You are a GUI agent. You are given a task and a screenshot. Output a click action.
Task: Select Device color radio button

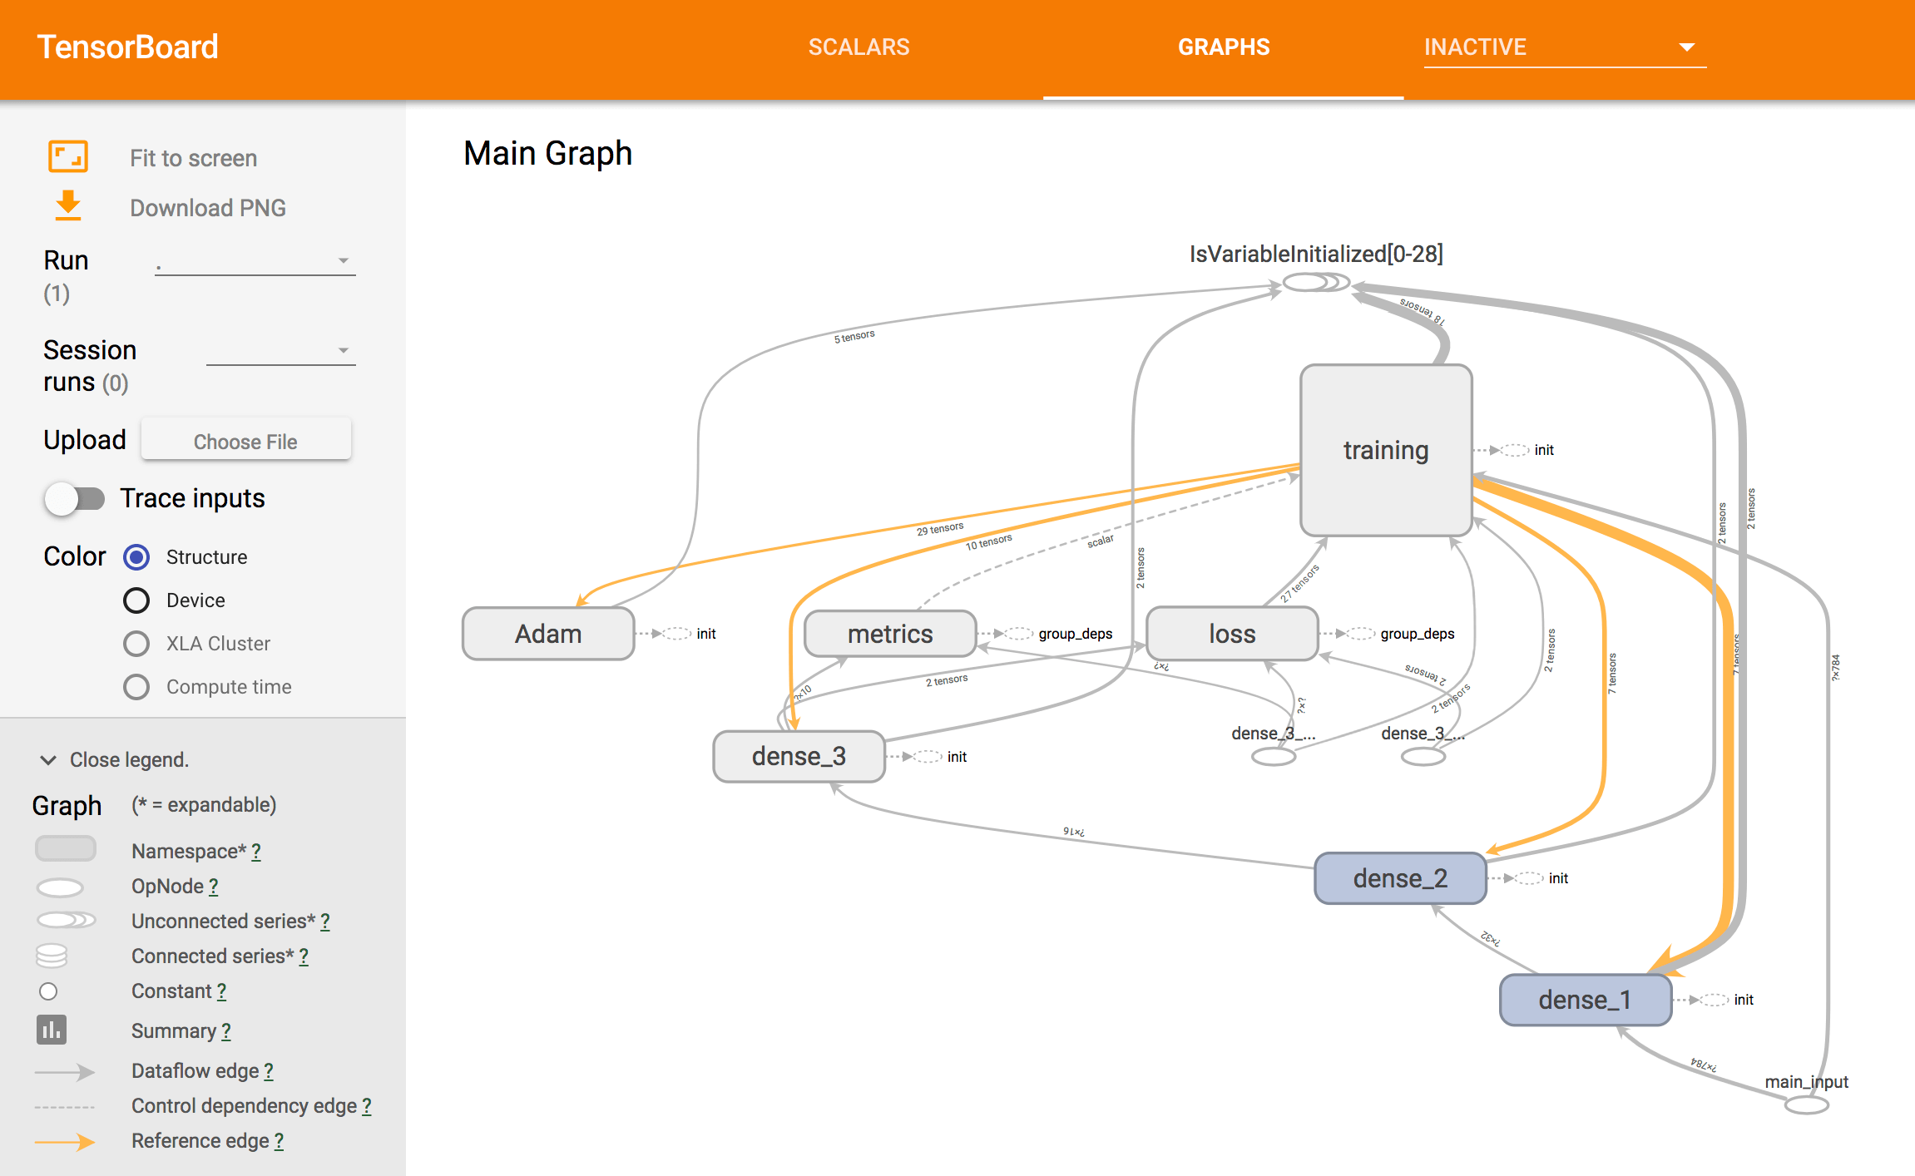coord(136,600)
